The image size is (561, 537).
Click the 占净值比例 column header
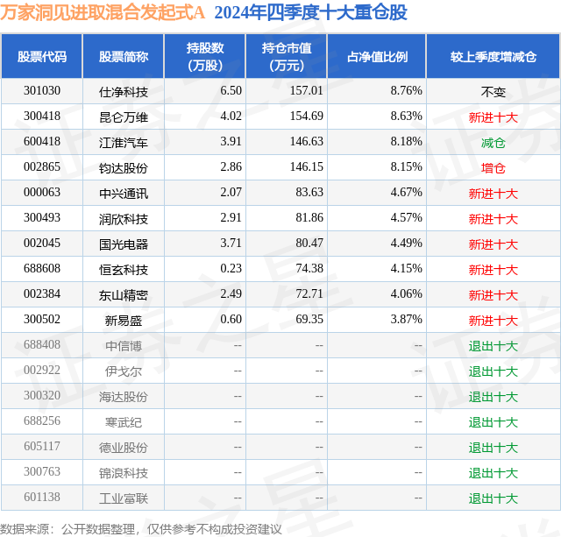tap(377, 56)
